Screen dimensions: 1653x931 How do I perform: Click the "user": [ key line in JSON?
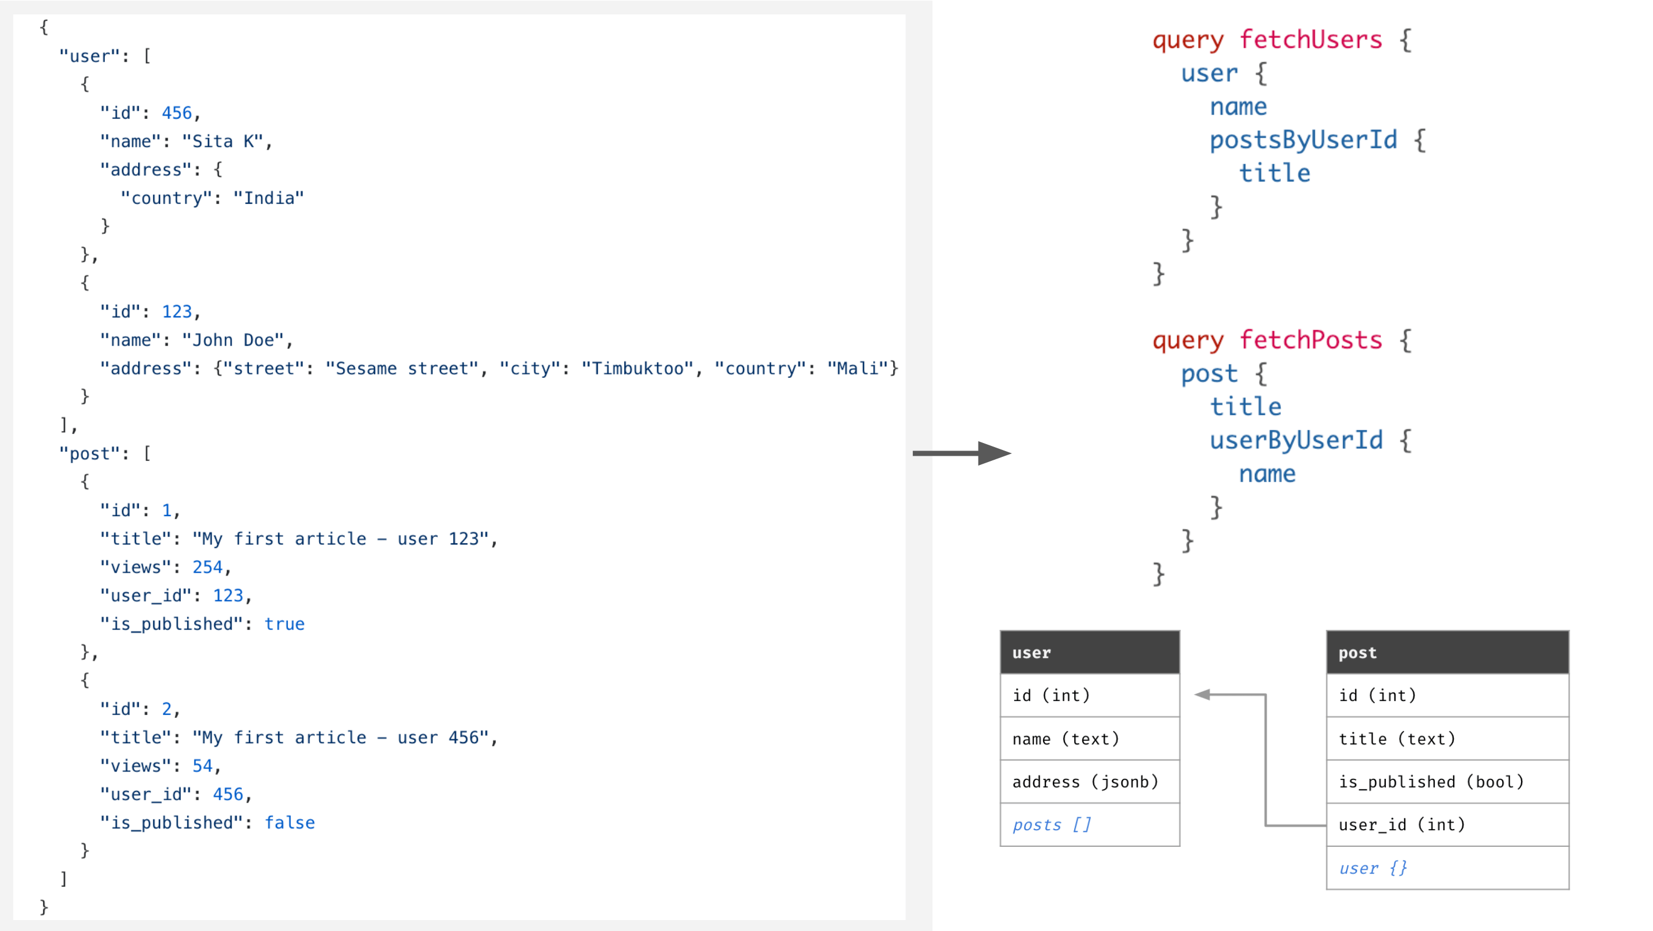point(105,56)
